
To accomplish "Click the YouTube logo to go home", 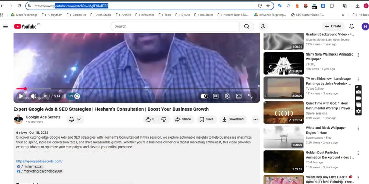I will point(25,26).
